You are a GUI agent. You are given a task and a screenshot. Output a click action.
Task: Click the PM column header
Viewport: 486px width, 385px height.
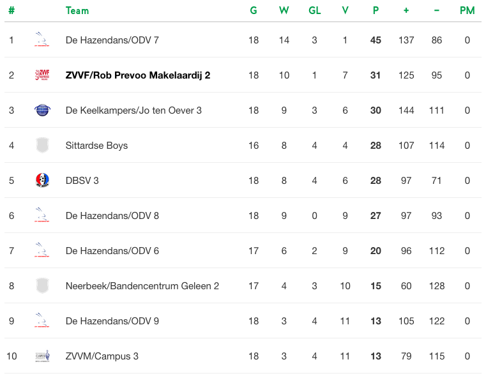(467, 11)
